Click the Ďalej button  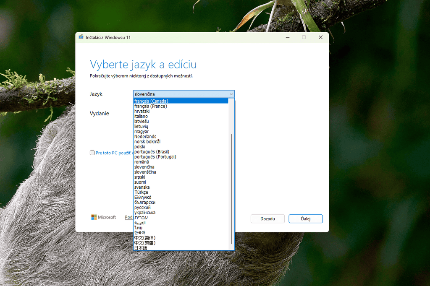pyautogui.click(x=306, y=218)
